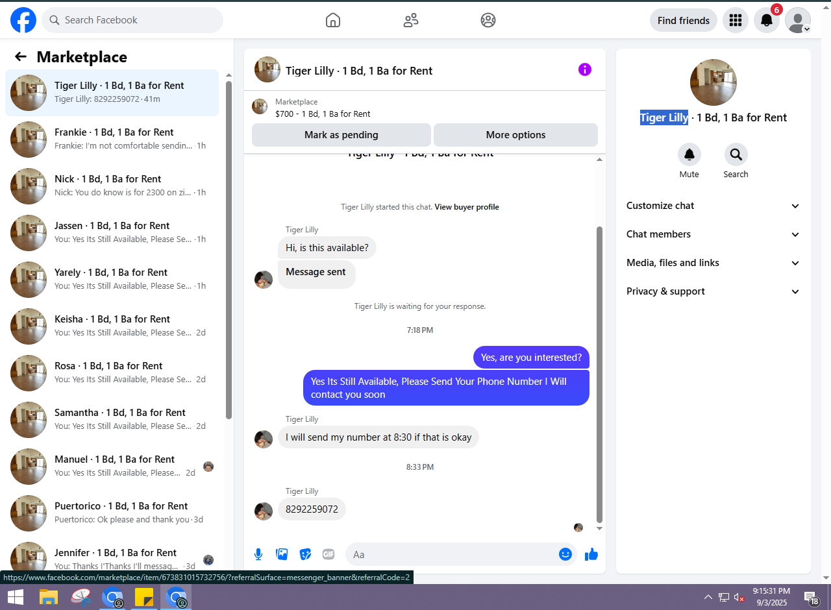Open the Nick conversation

click(x=112, y=186)
